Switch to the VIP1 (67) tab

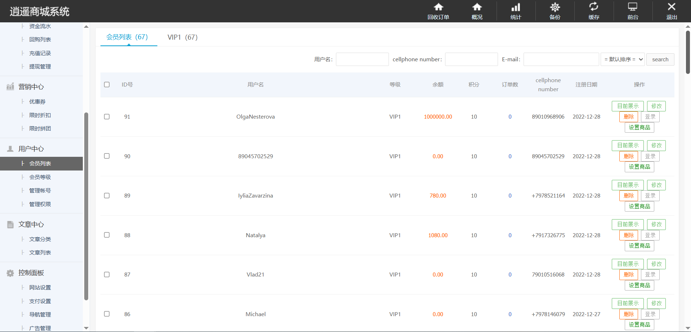pos(183,37)
